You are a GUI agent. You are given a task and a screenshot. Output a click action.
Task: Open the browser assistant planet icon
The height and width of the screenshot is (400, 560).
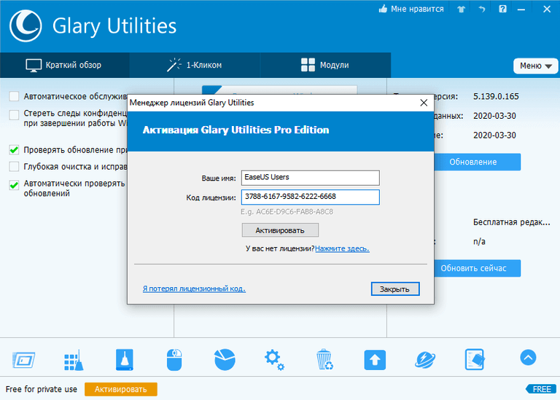tap(425, 360)
